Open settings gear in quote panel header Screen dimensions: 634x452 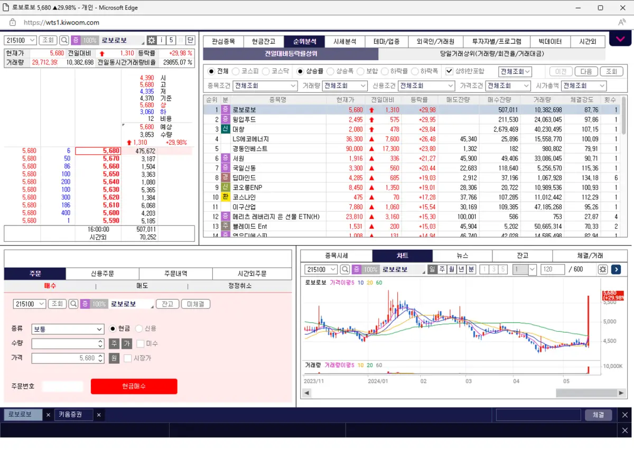tap(152, 40)
